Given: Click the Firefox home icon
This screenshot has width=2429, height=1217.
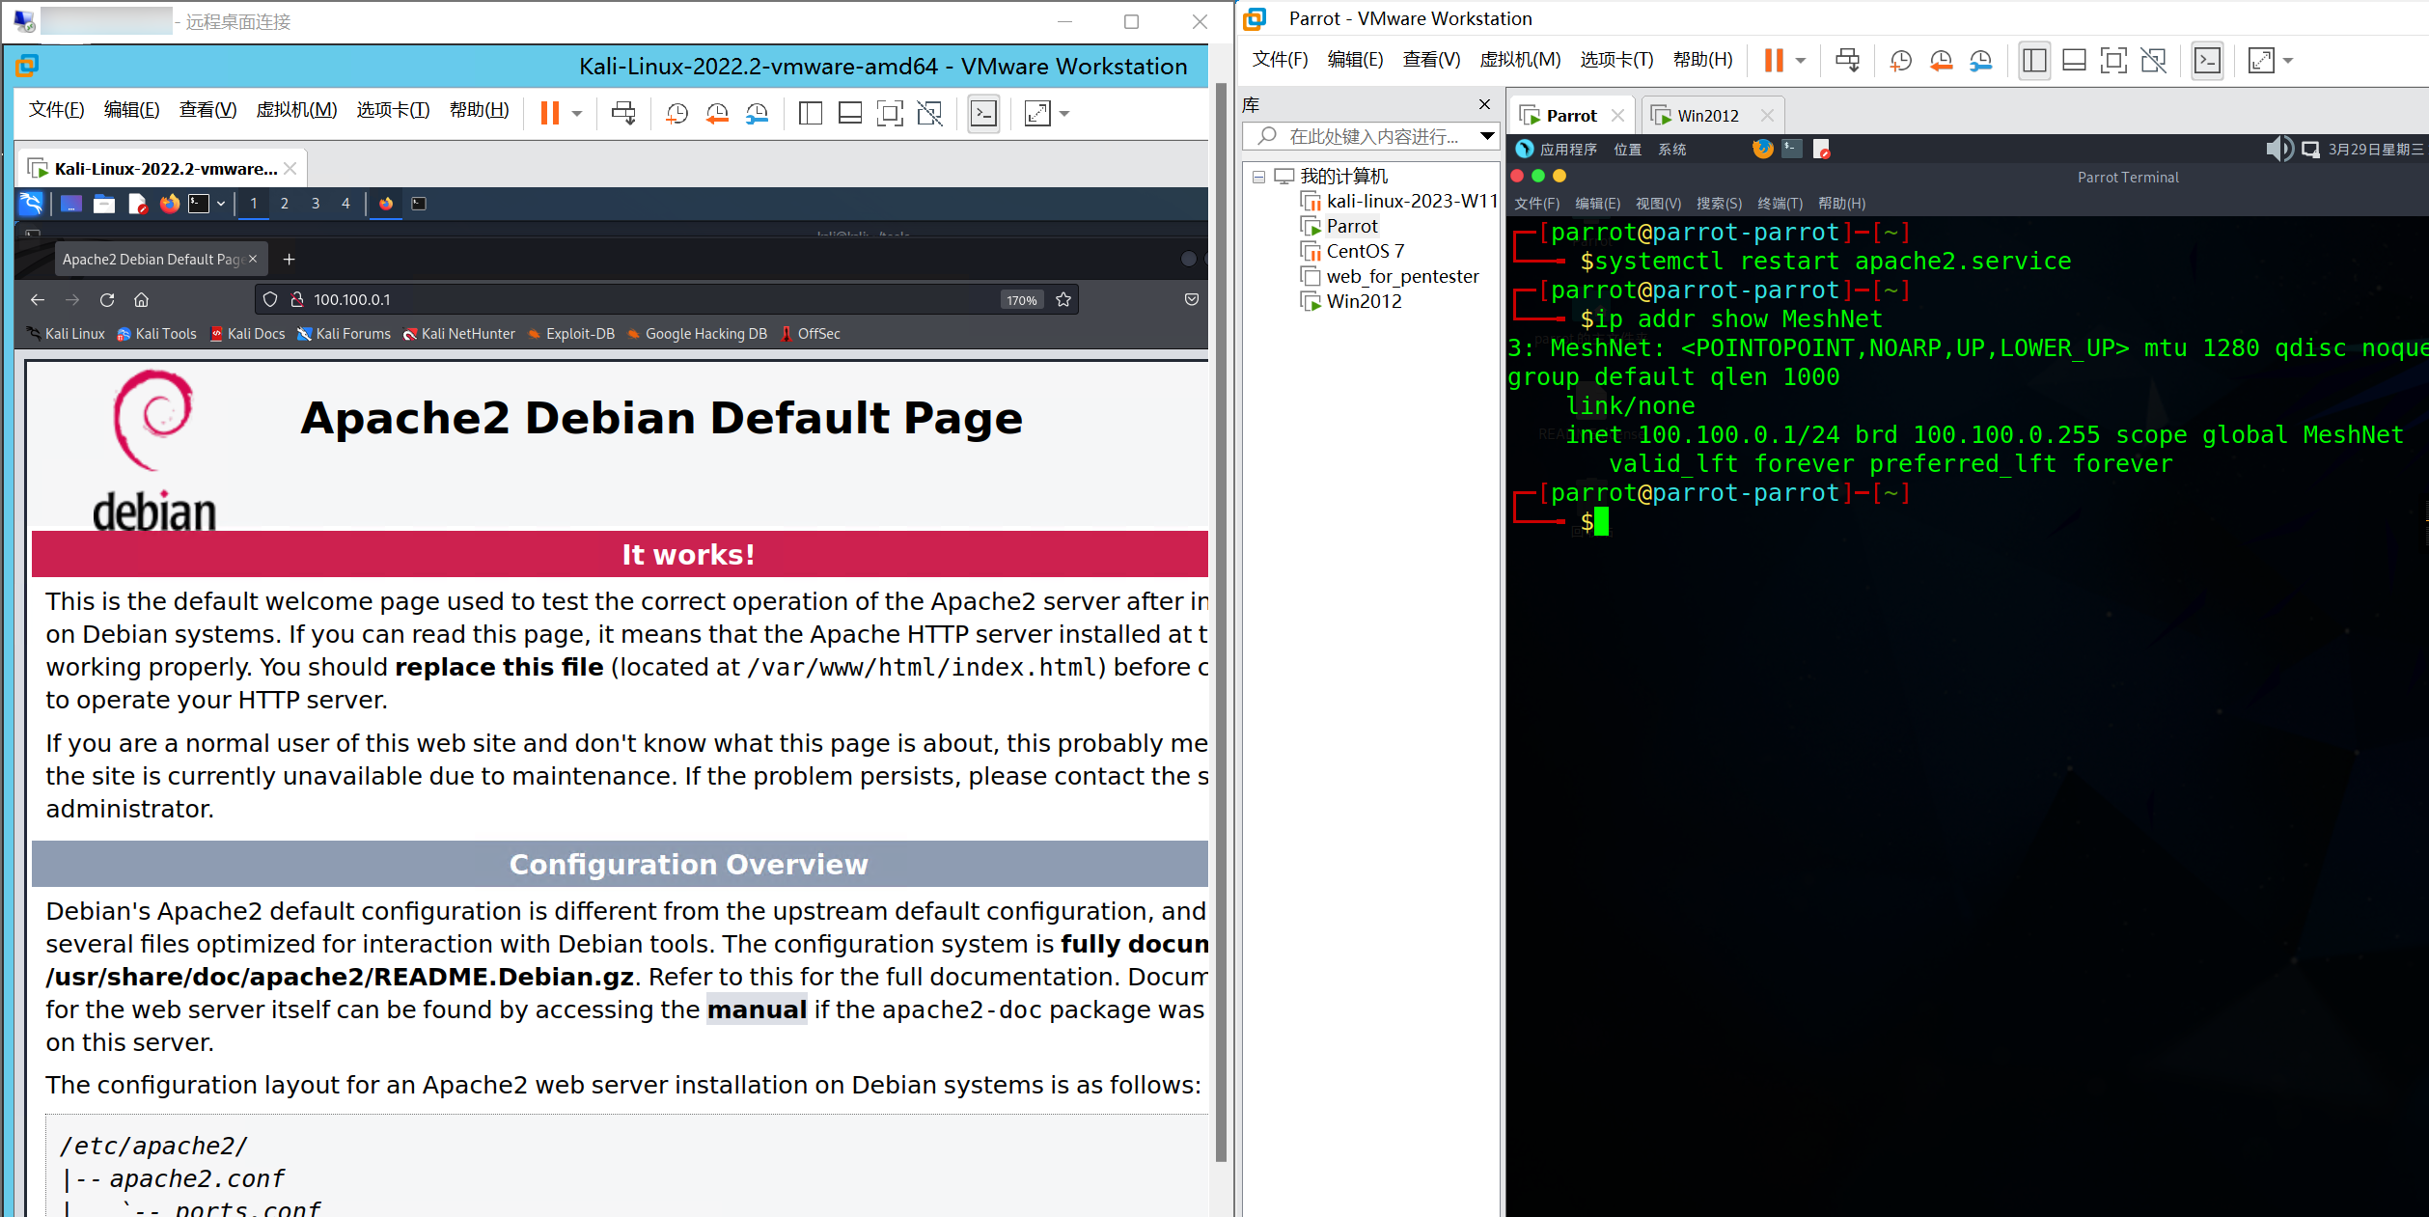Looking at the screenshot, I should (141, 300).
